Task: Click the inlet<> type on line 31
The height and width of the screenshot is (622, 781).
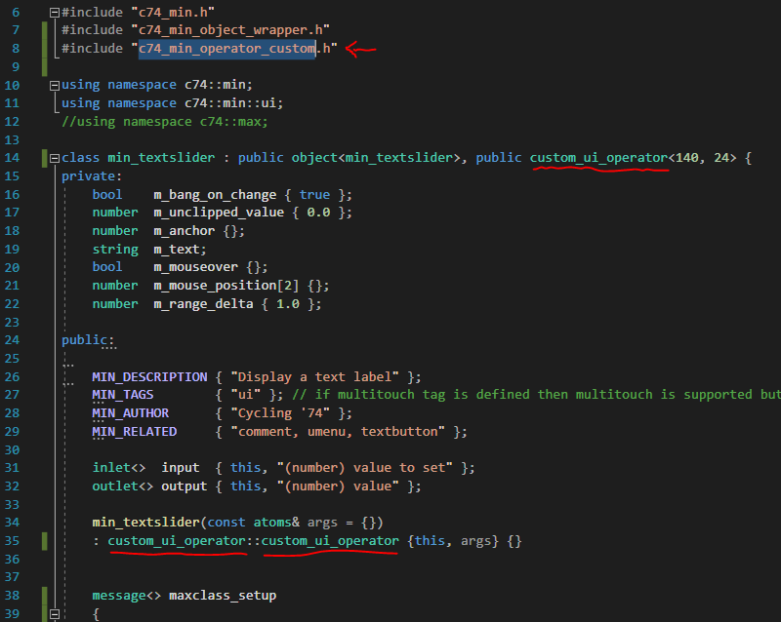Action: point(118,468)
